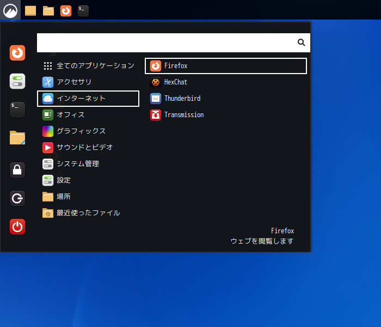Screen dimensions: 381x327
Task: Click the Transmission red download icon
Action: (156, 115)
